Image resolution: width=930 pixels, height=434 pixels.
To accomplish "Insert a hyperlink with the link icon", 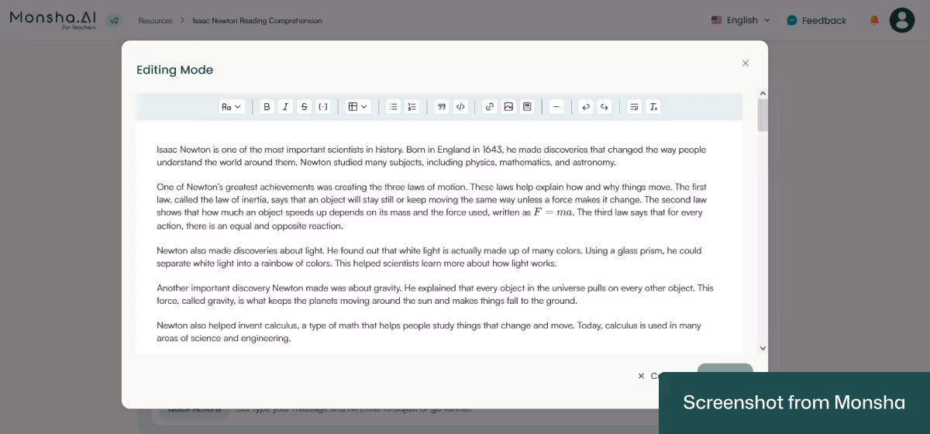I will pyautogui.click(x=490, y=107).
